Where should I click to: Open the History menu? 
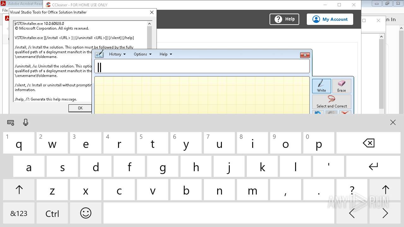117,54
